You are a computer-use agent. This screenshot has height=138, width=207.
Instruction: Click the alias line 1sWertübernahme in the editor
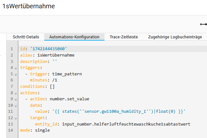pos(47,55)
